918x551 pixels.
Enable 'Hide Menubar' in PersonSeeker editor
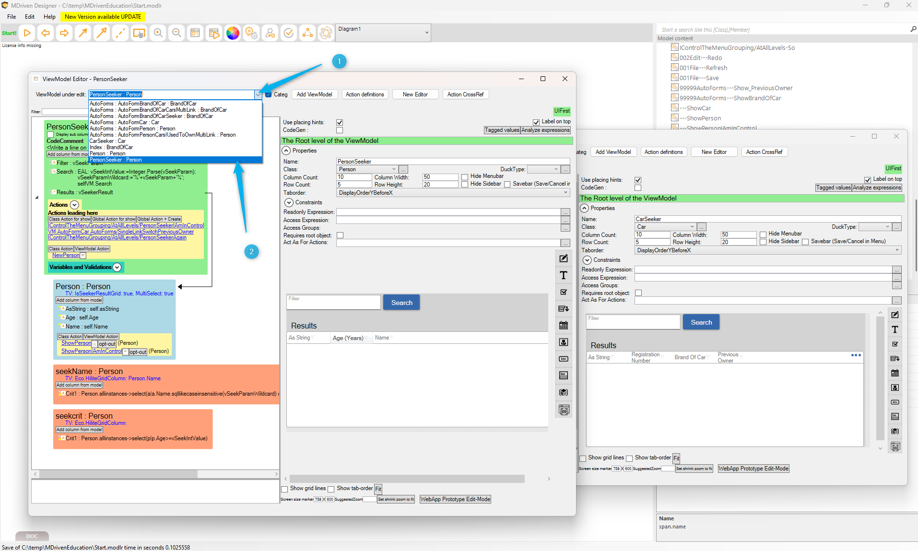[x=465, y=177]
